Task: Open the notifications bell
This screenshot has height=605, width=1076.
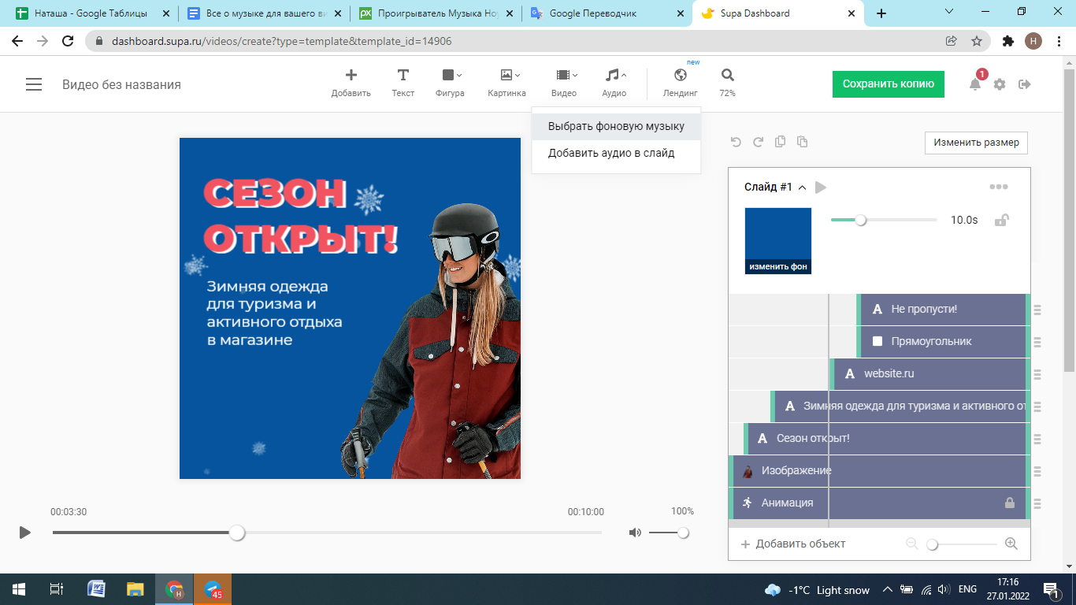Action: [975, 84]
